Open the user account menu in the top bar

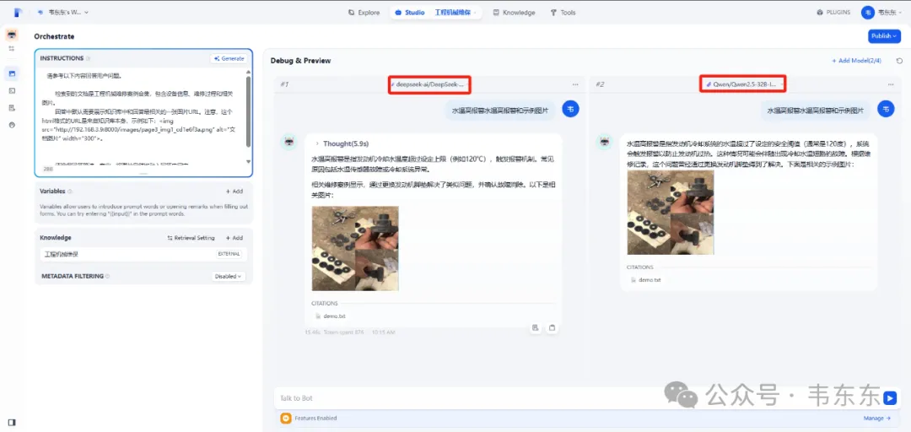881,12
